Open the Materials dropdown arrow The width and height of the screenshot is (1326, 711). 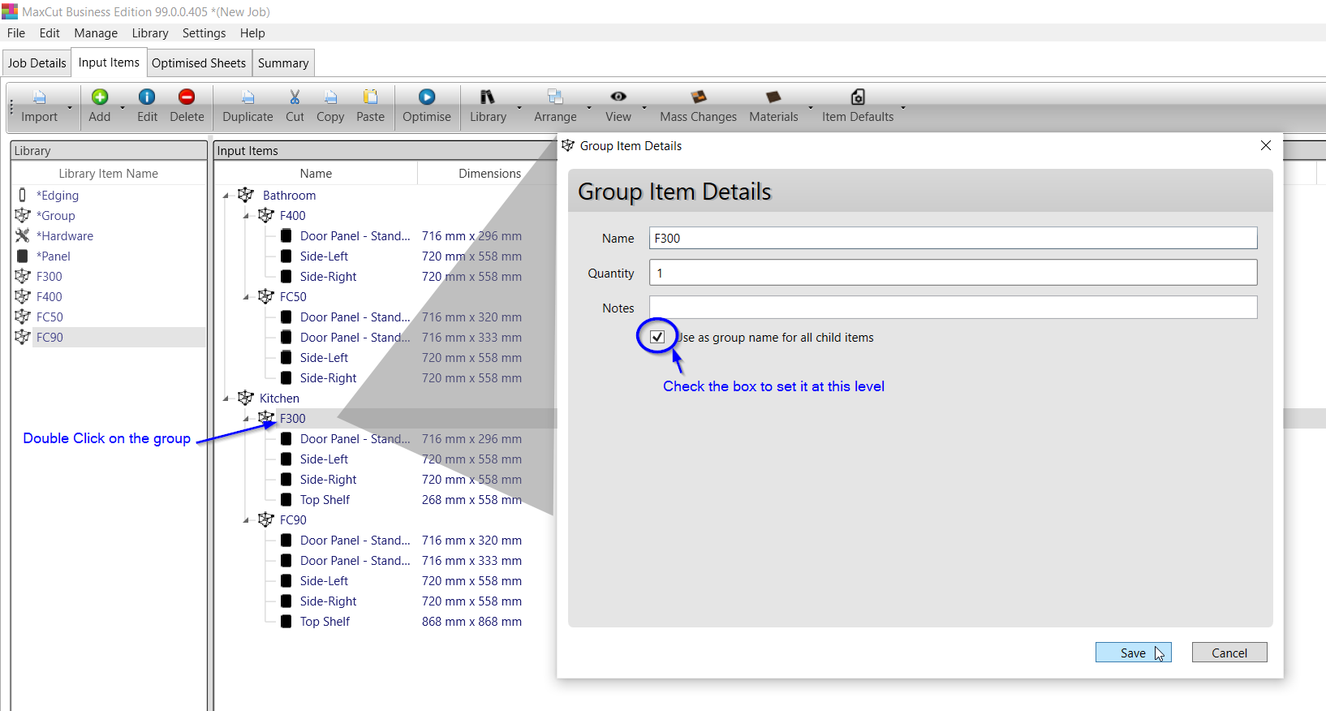[810, 107]
